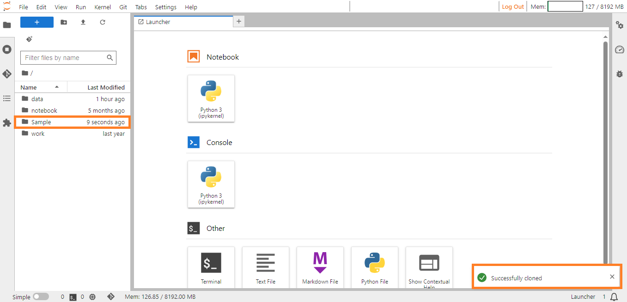Open the Run menu
The height and width of the screenshot is (302, 627).
81,7
